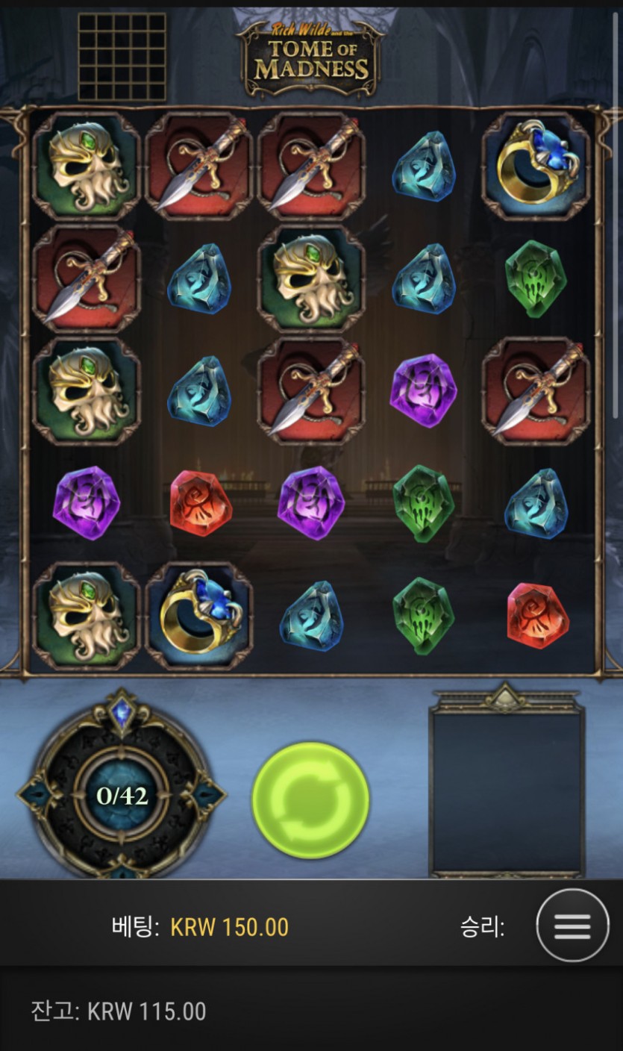Select the dagger symbol in first column
The height and width of the screenshot is (1051, 623).
(x=87, y=278)
